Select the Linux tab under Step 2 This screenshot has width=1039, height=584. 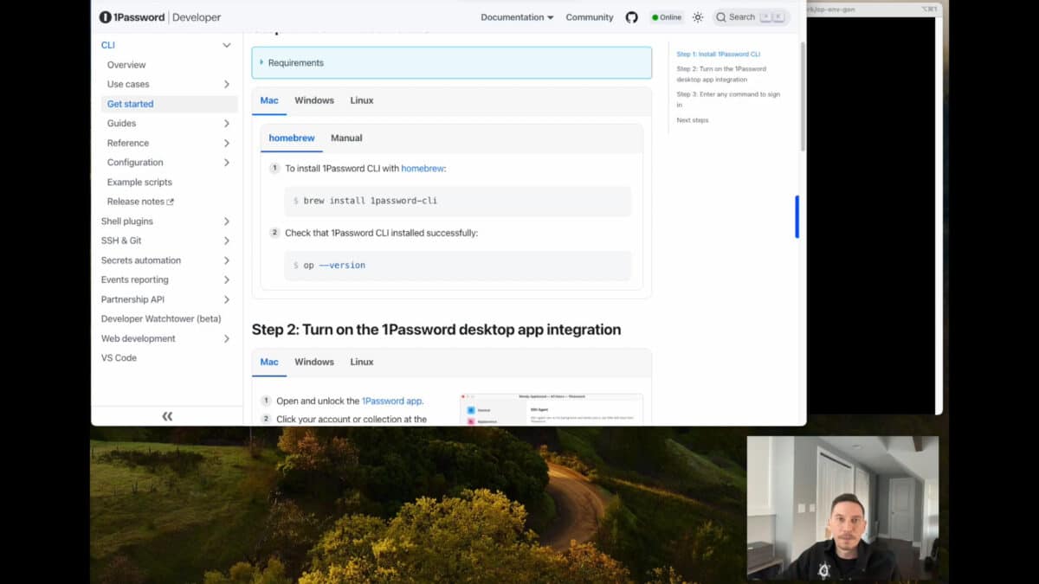[x=361, y=362]
